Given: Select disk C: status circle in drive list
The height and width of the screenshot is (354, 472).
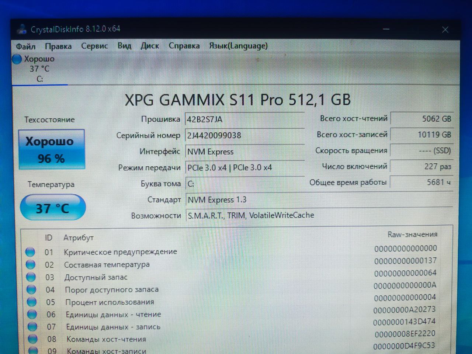Looking at the screenshot, I should (x=17, y=59).
